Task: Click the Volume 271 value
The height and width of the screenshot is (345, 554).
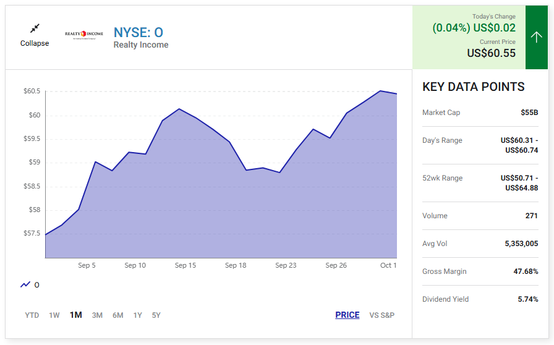Action: [531, 216]
